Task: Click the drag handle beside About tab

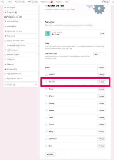Action: coord(46,132)
